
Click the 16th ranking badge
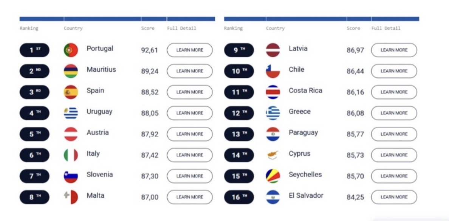(x=239, y=197)
